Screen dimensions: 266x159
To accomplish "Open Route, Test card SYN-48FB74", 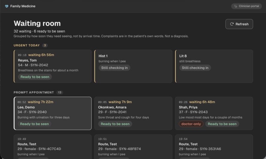I will click(x=133, y=146).
